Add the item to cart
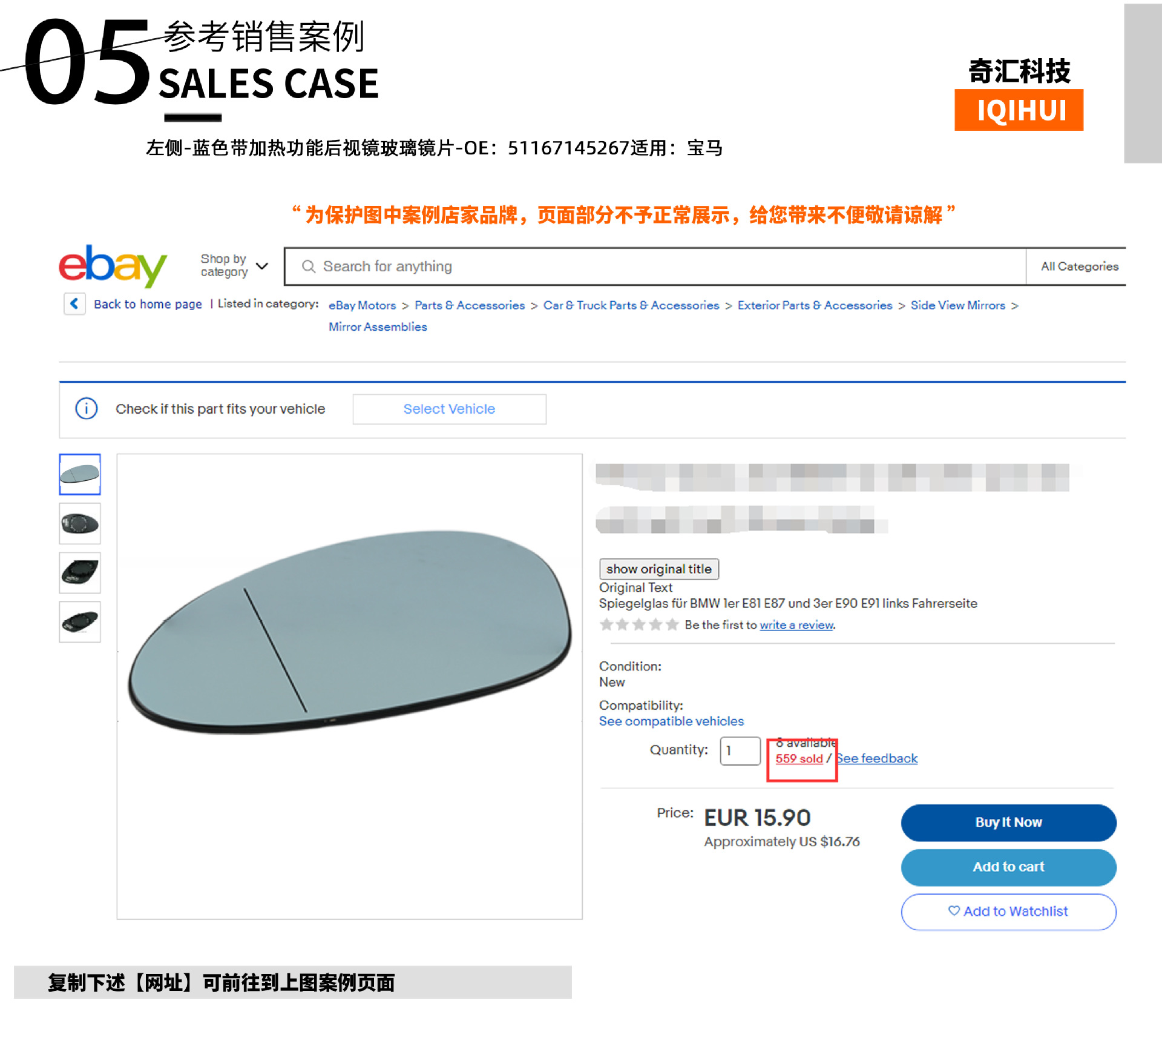Screen dimensions: 1162x1046 pos(1008,867)
